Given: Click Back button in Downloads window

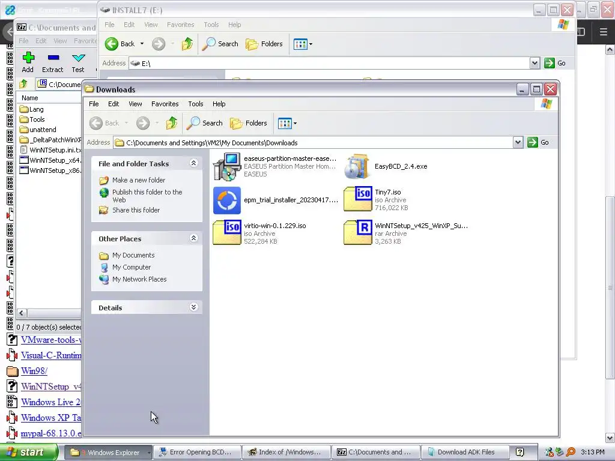Looking at the screenshot, I should (x=105, y=123).
